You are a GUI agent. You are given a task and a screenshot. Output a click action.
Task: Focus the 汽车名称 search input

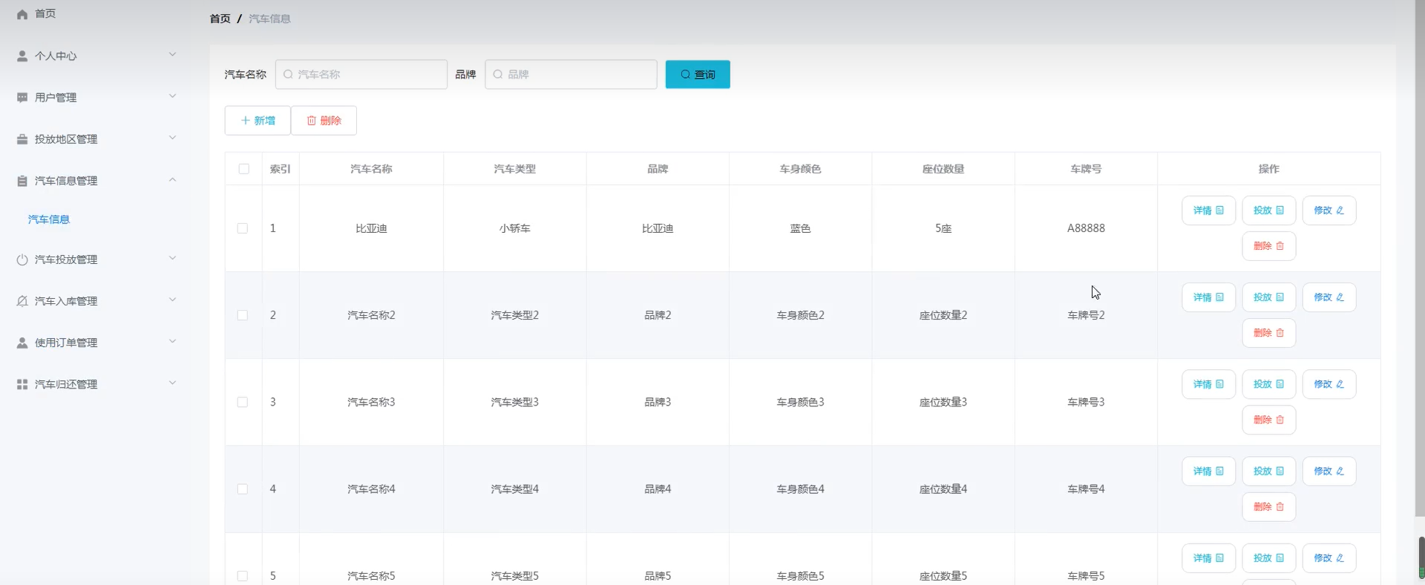[x=361, y=74]
